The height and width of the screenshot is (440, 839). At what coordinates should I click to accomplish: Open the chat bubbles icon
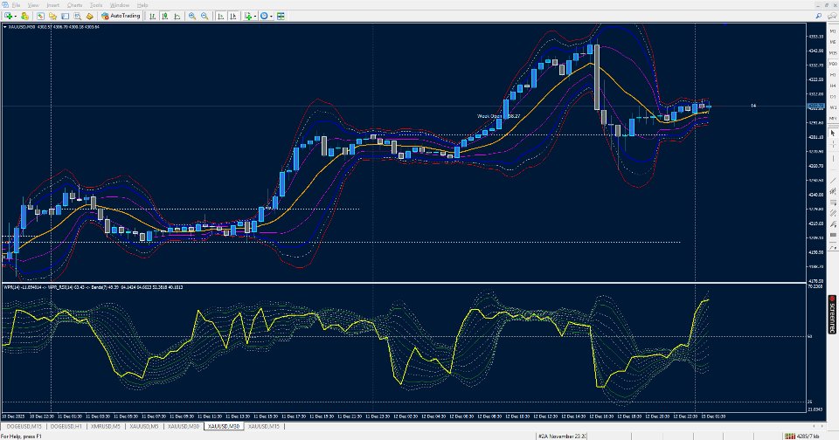click(832, 16)
